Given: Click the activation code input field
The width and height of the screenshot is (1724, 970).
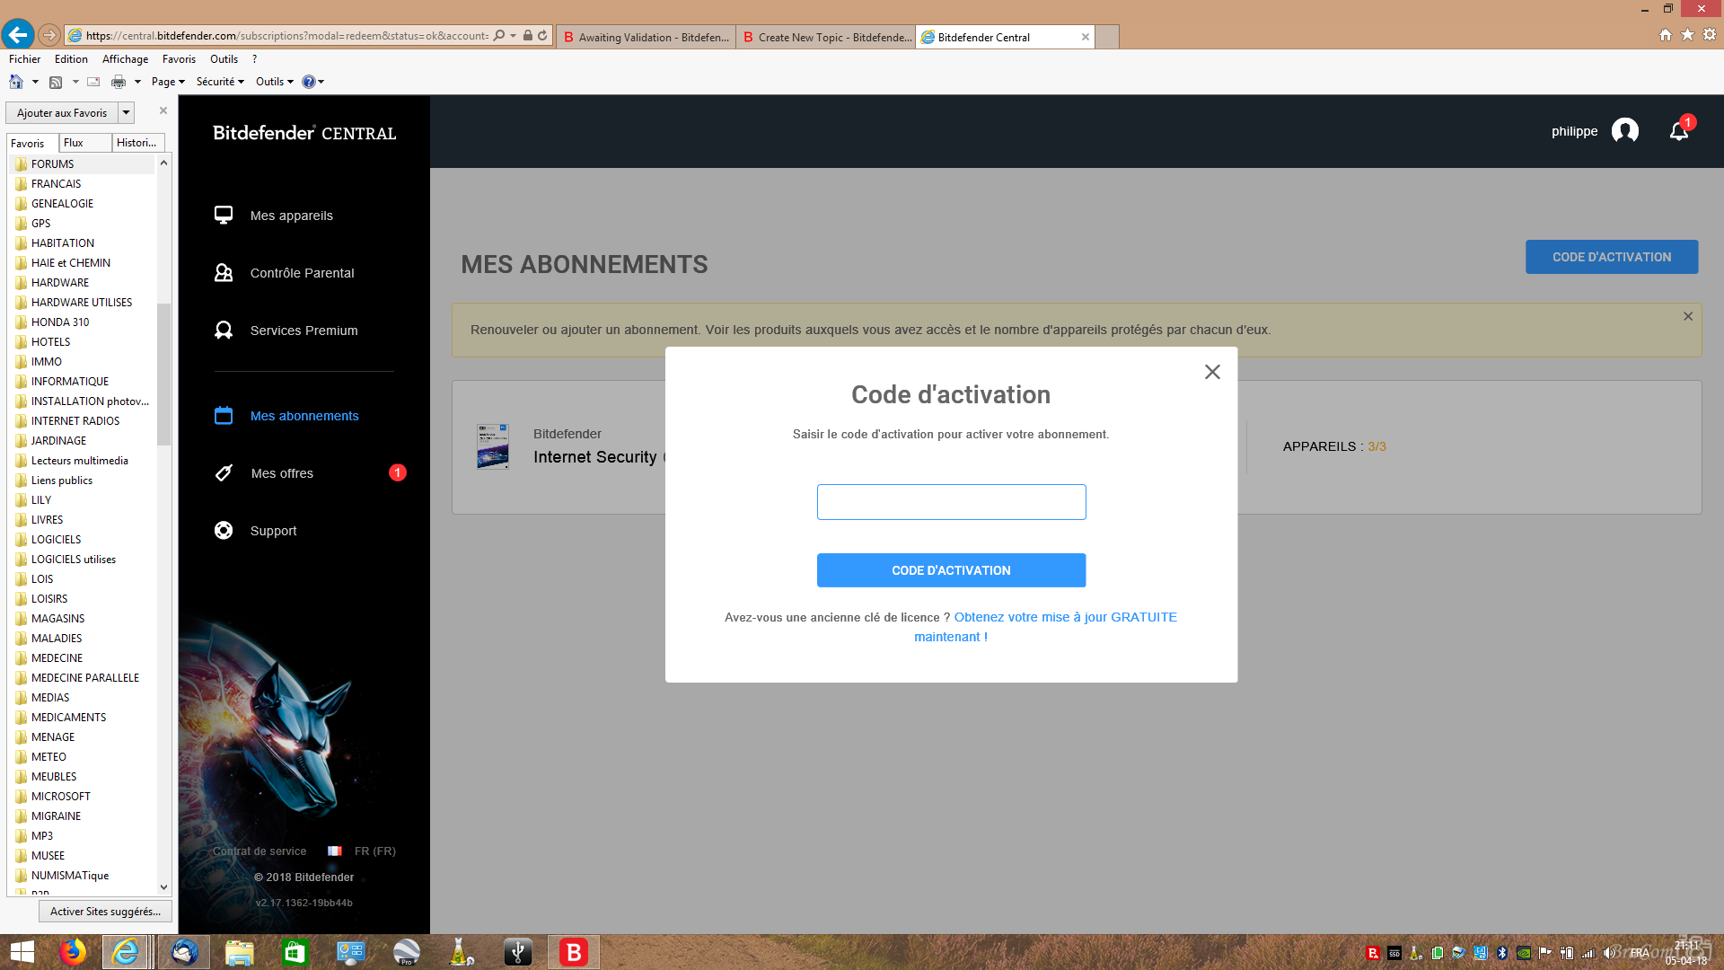Looking at the screenshot, I should point(951,502).
